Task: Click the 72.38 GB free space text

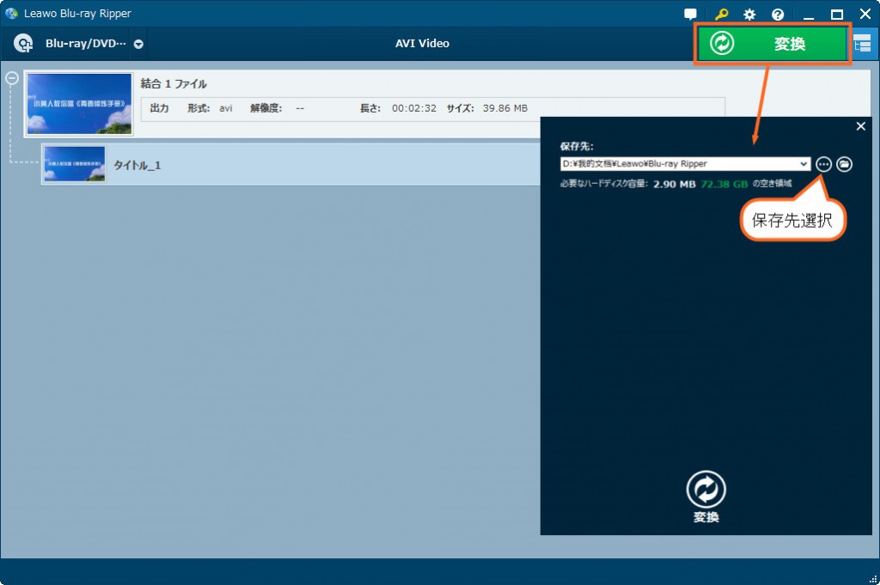Action: click(x=724, y=184)
